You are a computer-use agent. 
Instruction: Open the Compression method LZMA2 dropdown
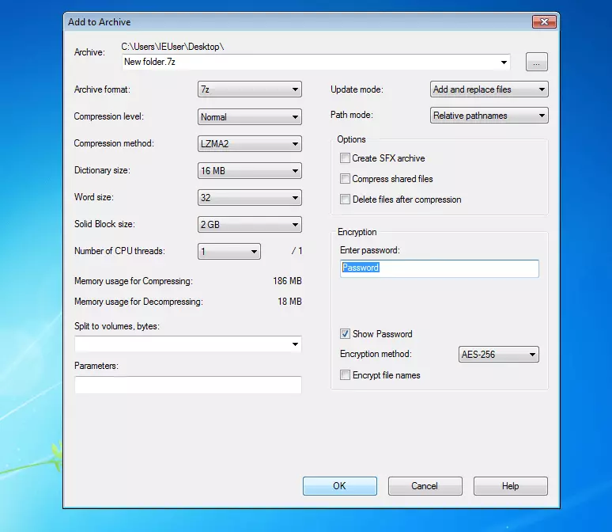pos(249,144)
